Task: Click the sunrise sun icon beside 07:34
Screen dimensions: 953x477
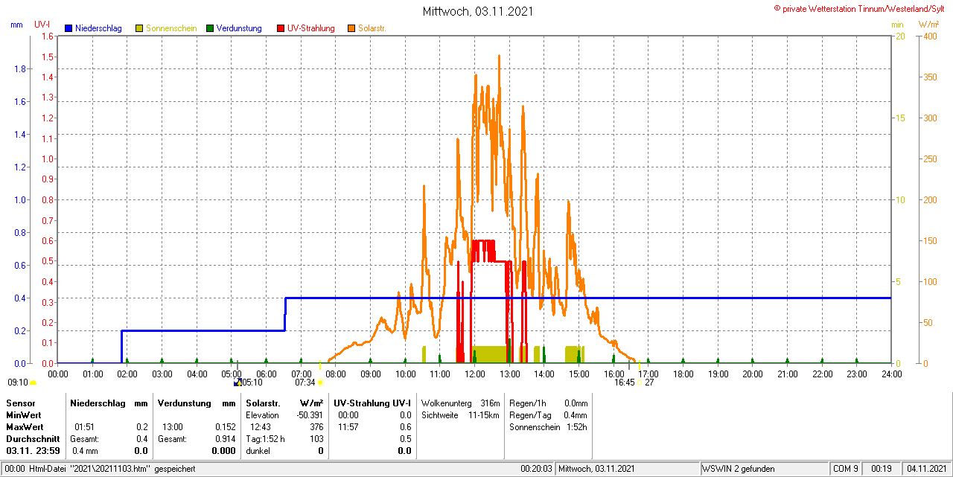Action: (321, 383)
